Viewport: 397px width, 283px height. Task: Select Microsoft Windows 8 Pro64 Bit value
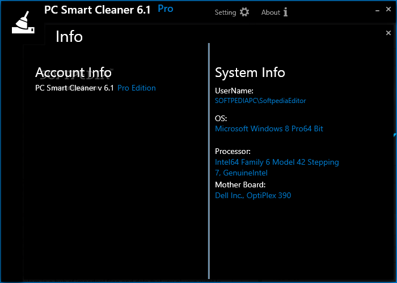[x=269, y=129]
